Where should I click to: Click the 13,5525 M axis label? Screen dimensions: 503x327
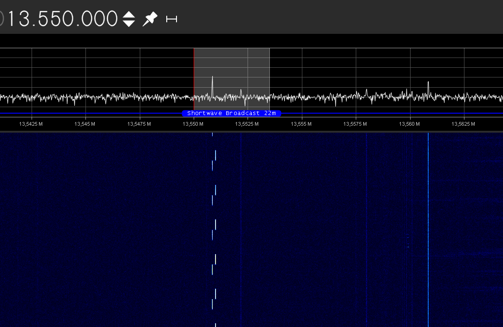[x=247, y=124]
